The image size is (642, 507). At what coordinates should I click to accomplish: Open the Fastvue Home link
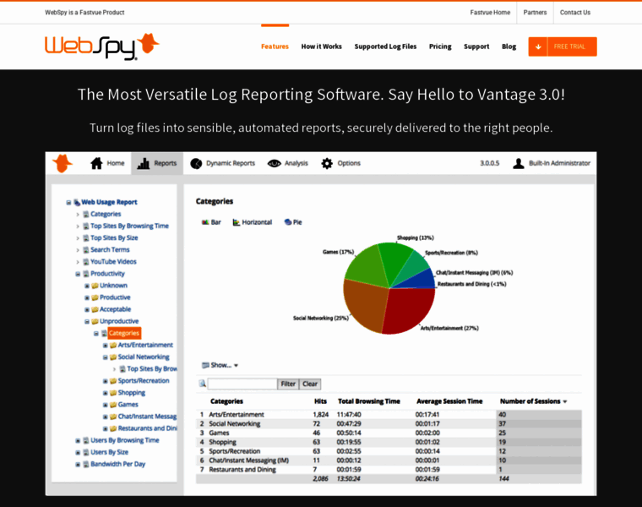click(490, 13)
